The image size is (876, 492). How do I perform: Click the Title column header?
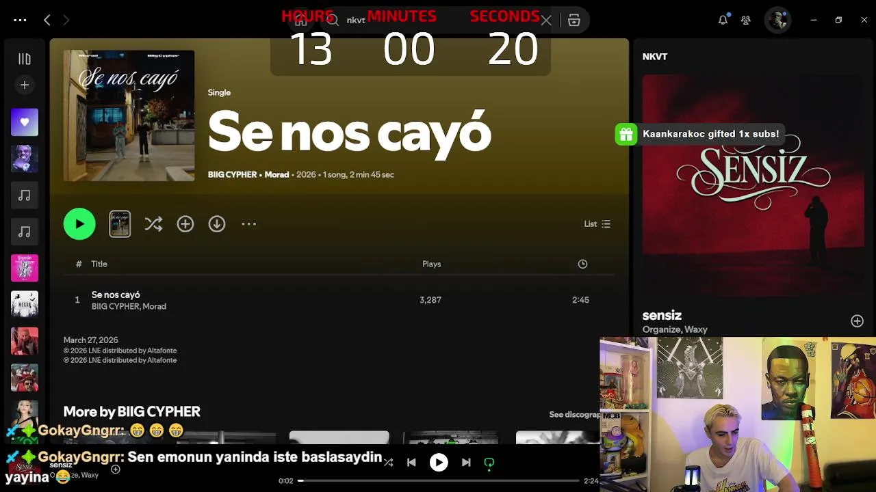99,264
